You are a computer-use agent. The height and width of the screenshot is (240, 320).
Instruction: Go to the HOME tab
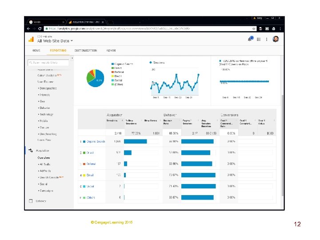[36, 50]
